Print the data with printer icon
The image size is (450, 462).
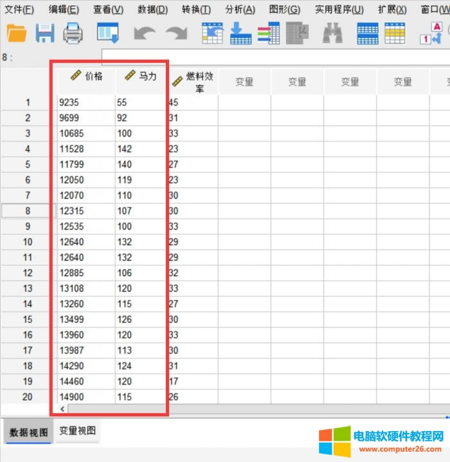[x=73, y=33]
